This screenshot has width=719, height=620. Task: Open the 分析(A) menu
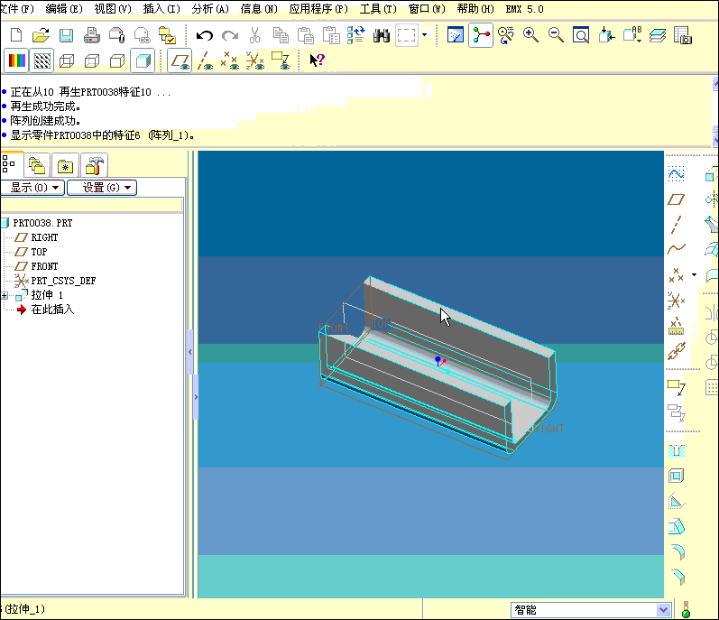point(210,8)
